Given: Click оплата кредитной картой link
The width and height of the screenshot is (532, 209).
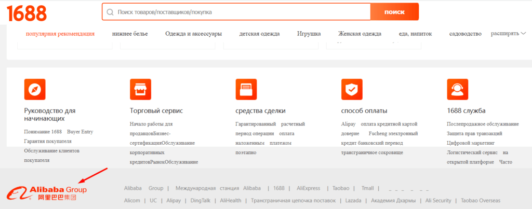Looking at the screenshot, I should pos(389,124).
